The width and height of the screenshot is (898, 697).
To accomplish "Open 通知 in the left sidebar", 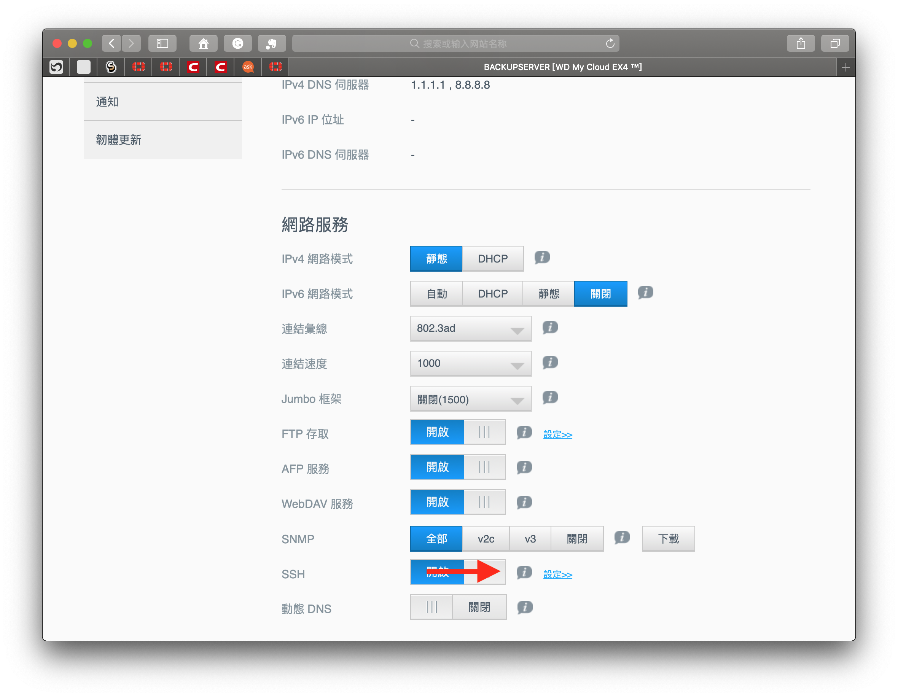I will click(x=163, y=102).
